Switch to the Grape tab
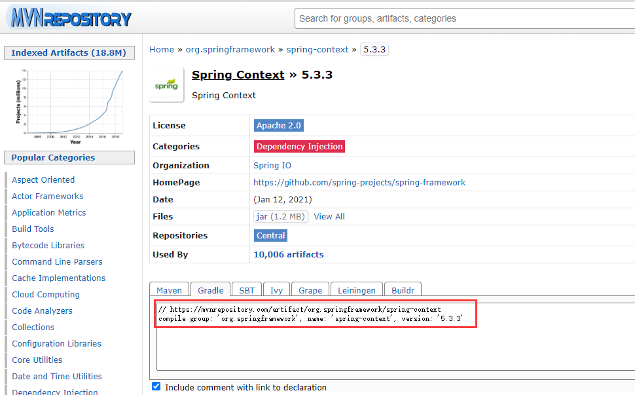Image resolution: width=635 pixels, height=395 pixels. pos(310,290)
